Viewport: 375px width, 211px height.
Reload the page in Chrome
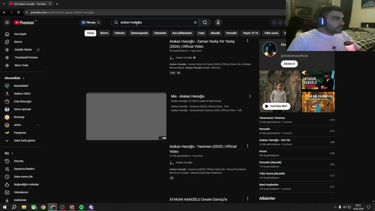pos(18,12)
